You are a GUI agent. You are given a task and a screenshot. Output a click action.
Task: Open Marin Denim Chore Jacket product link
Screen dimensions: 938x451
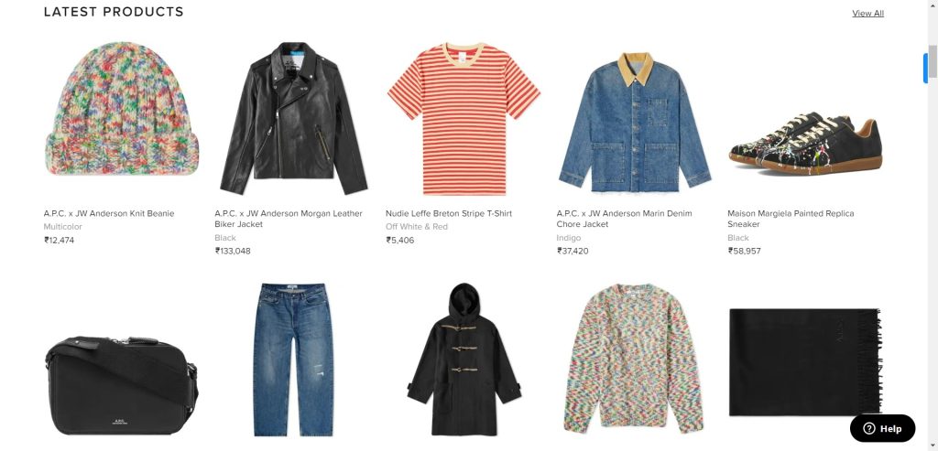click(624, 219)
